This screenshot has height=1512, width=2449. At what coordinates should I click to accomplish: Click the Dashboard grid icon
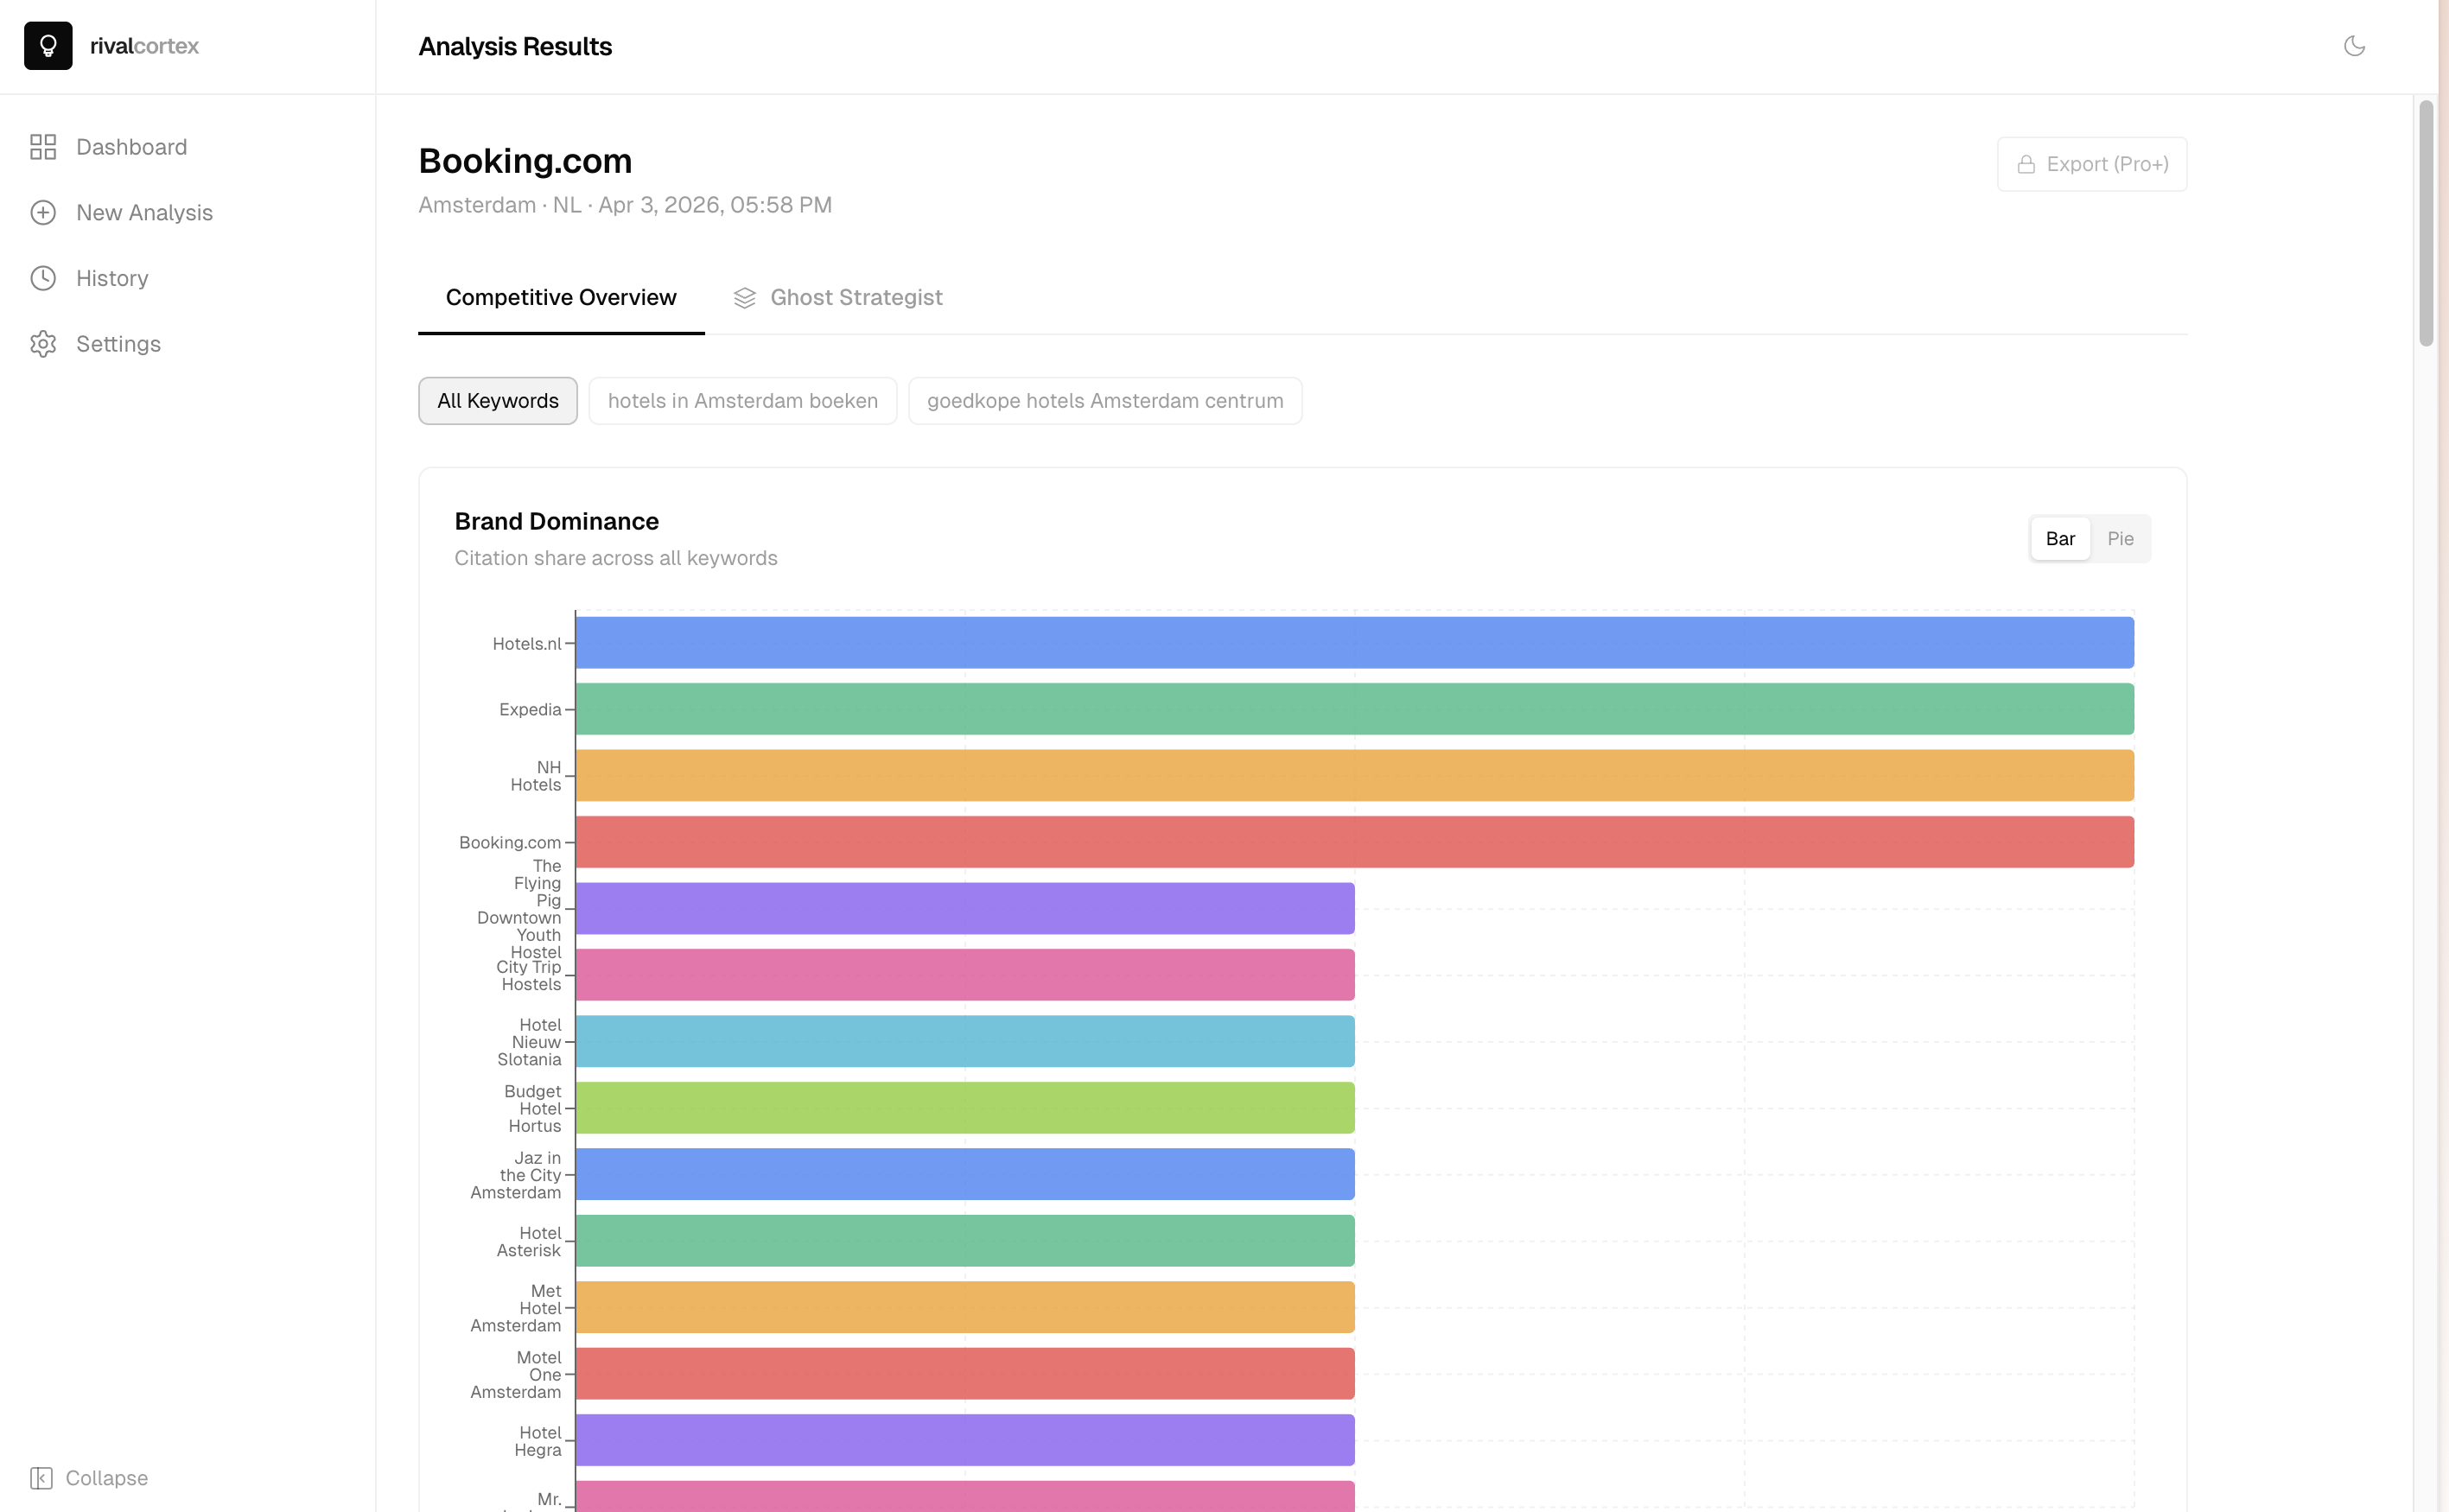point(43,147)
